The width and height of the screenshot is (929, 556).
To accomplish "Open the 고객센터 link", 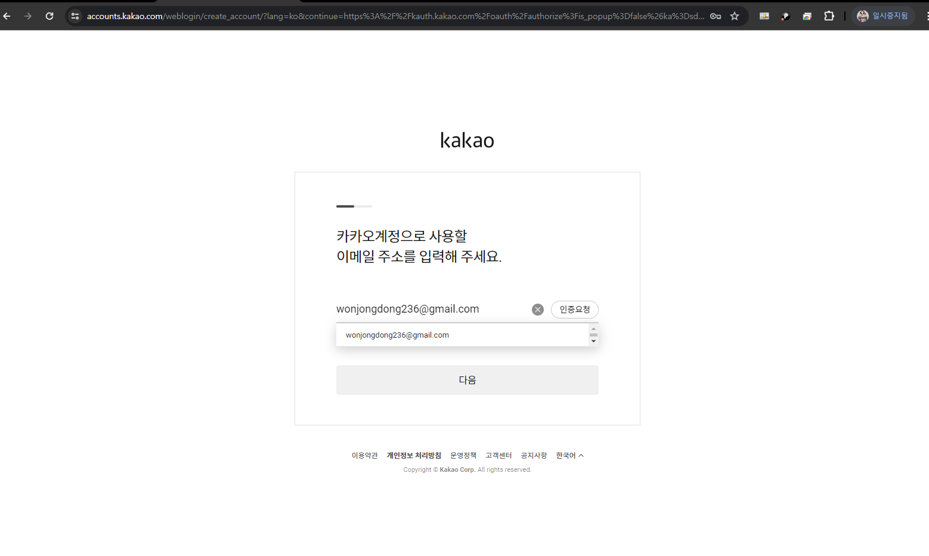I will click(498, 455).
